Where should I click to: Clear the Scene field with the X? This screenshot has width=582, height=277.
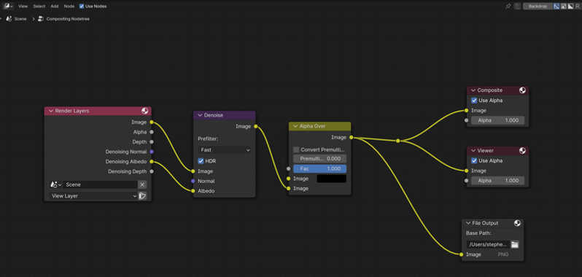(142, 184)
